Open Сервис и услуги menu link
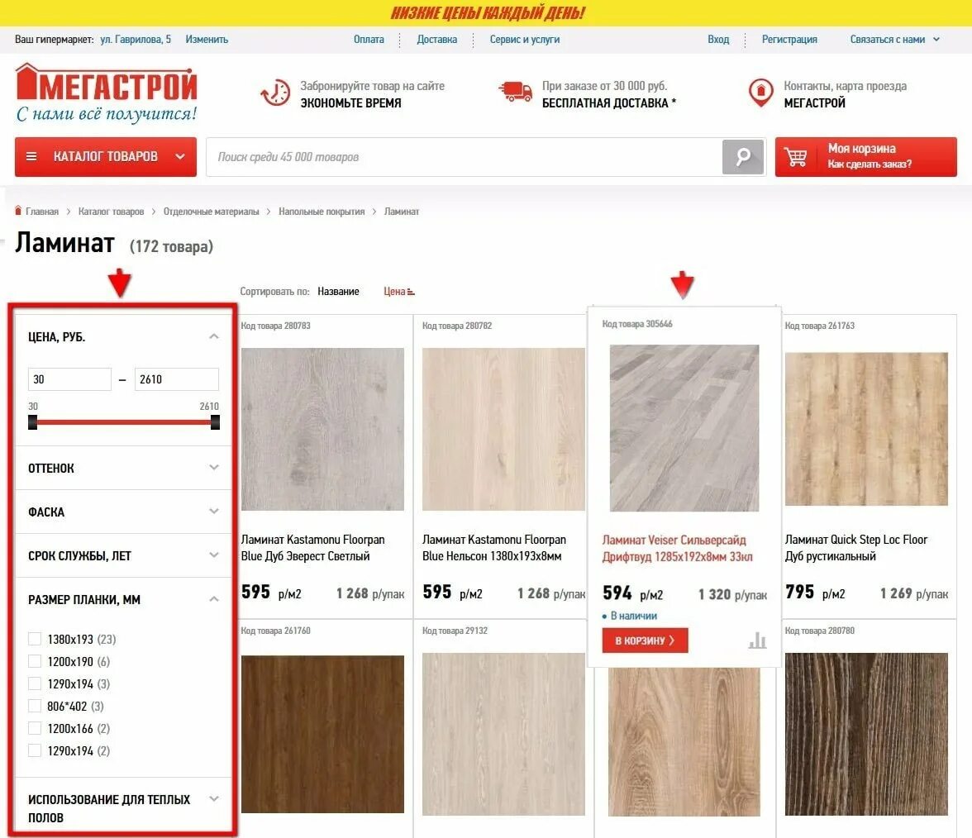 (x=524, y=39)
